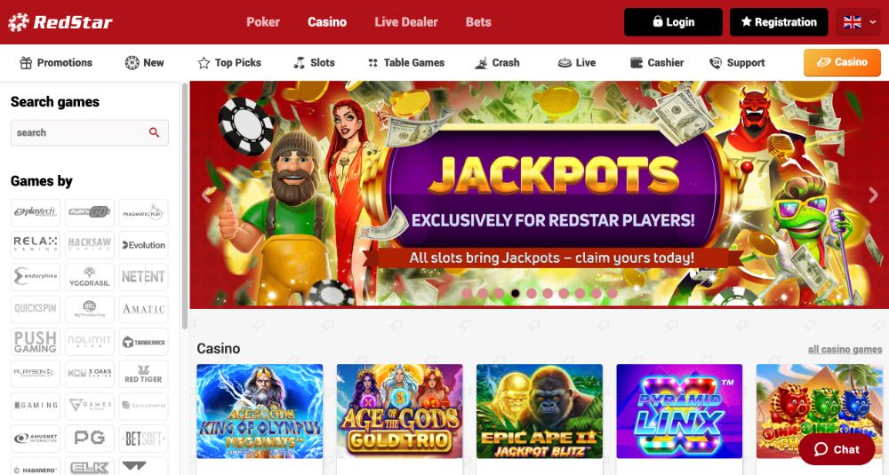
Task: Open the all casino games link
Action: 845,349
